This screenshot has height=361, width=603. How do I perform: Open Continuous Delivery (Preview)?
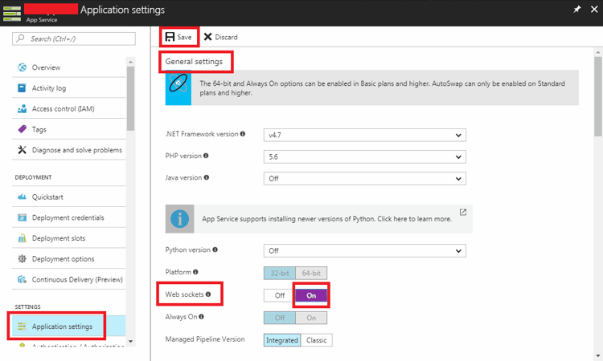tap(69, 280)
